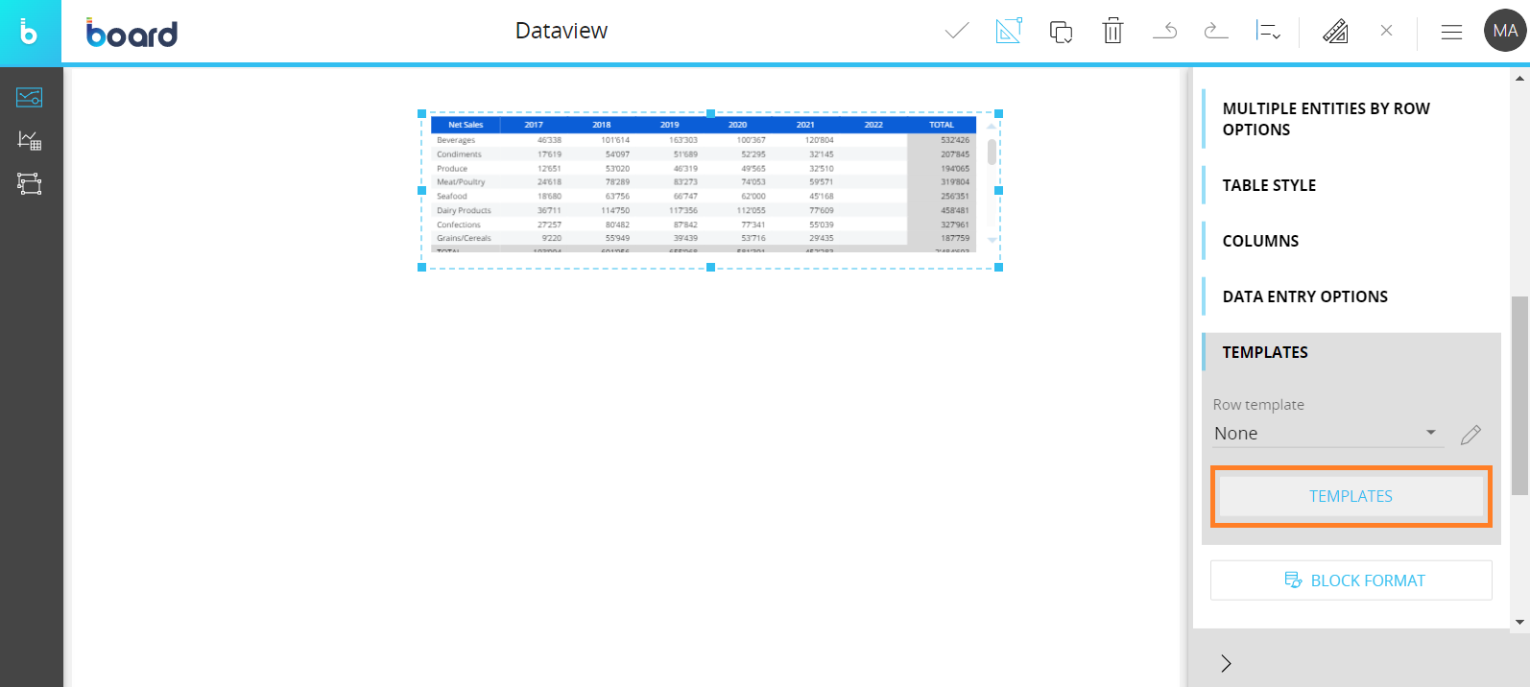Click the ruler and triangle design icon
The width and height of the screenshot is (1530, 687).
pyautogui.click(x=1335, y=32)
